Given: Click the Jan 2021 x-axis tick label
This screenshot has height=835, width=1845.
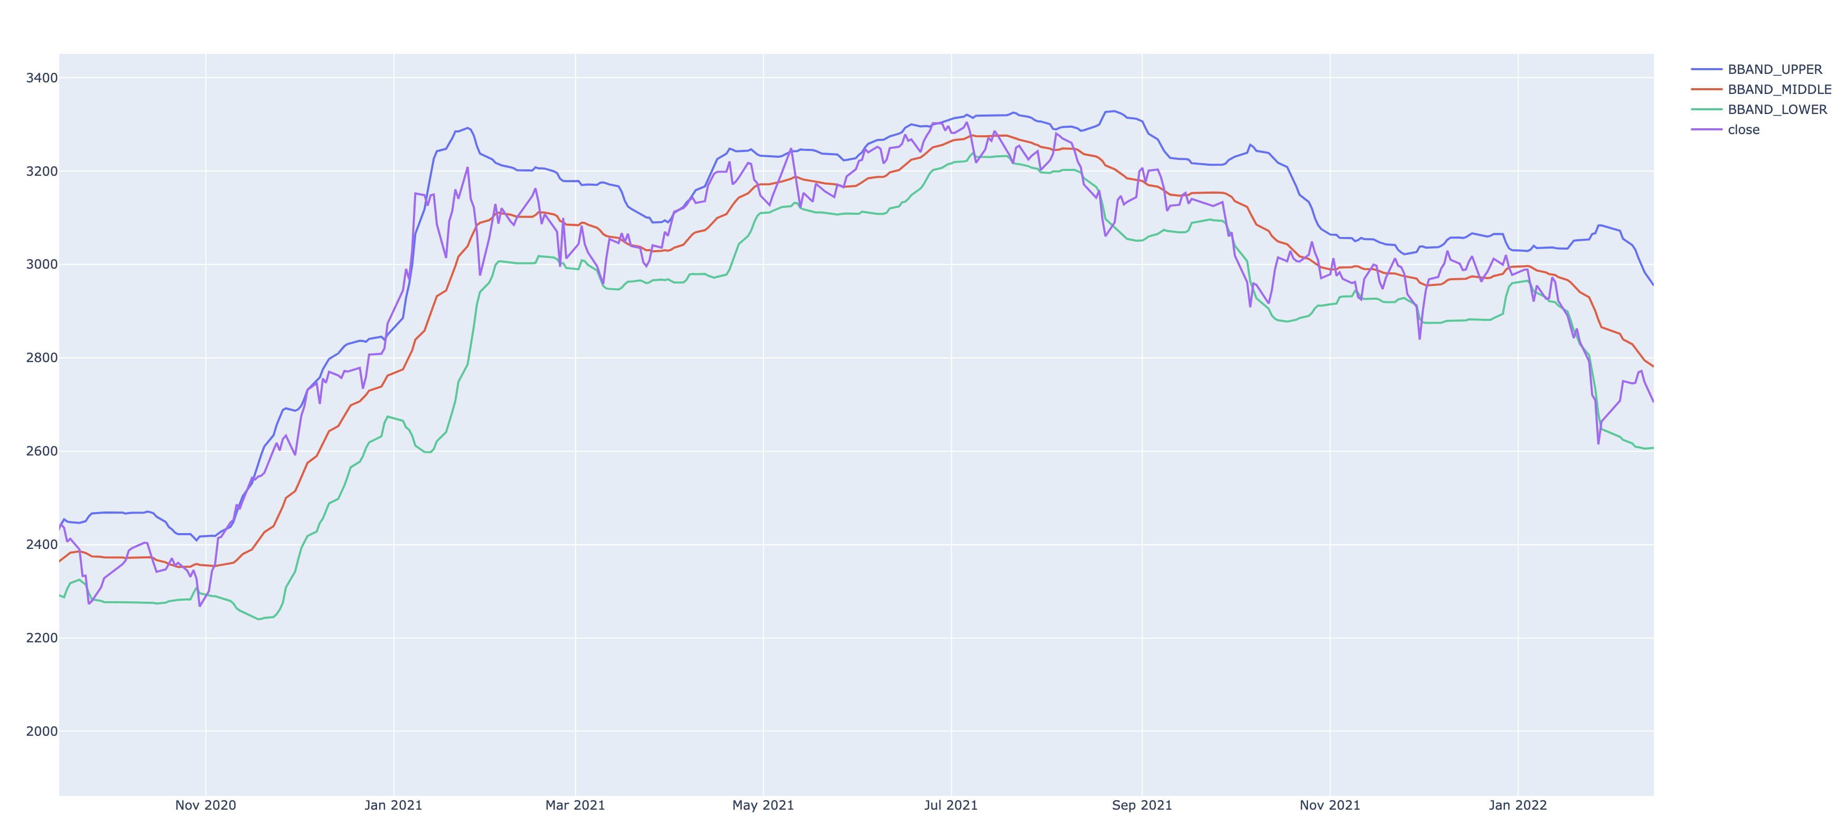Looking at the screenshot, I should 393,805.
